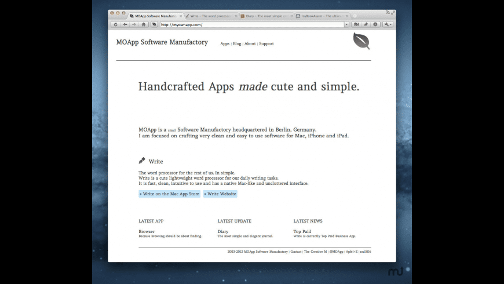This screenshot has width=504, height=284.
Task: Click the pin icon in browser toolbar
Action: 366,24
